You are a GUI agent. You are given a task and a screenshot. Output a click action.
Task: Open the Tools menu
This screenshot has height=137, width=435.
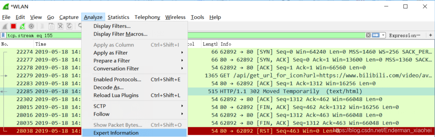(198, 17)
